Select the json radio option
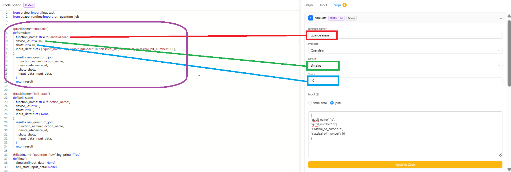This screenshot has height=172, width=511. [332, 103]
